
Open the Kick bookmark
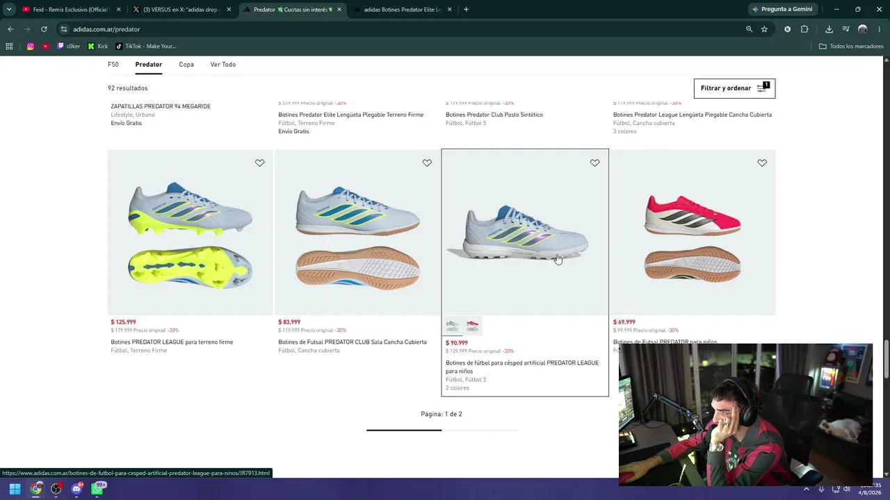click(98, 47)
